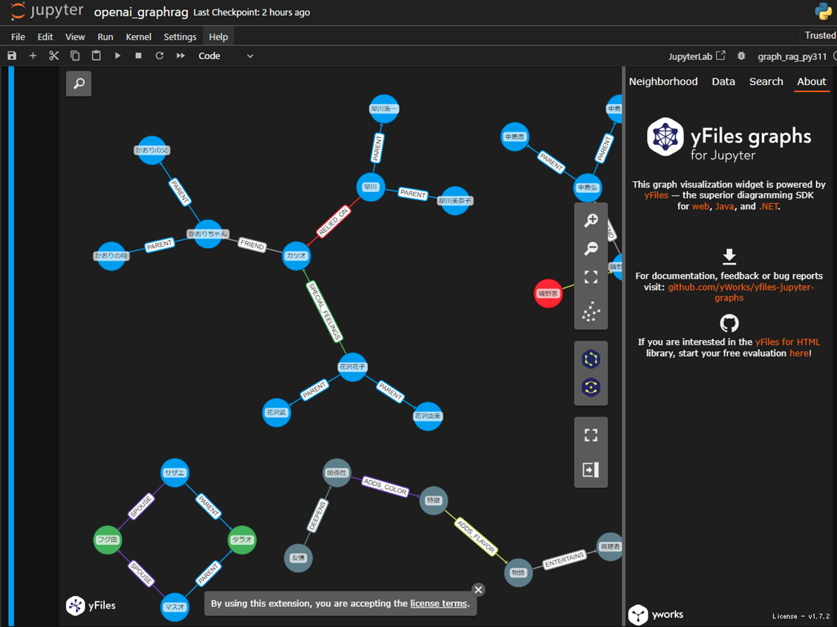
Task: Restart the kernel using the refresh icon
Action: click(x=159, y=56)
